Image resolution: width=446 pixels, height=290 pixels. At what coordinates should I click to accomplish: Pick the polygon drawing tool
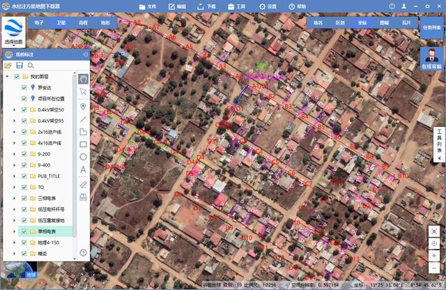pyautogui.click(x=83, y=132)
